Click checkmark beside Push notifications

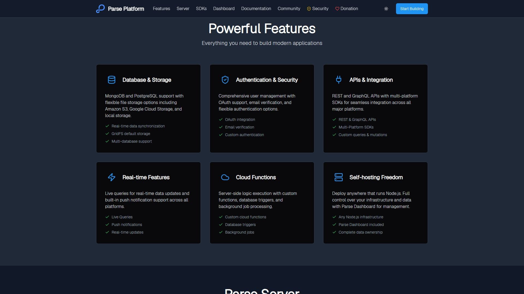[107, 225]
